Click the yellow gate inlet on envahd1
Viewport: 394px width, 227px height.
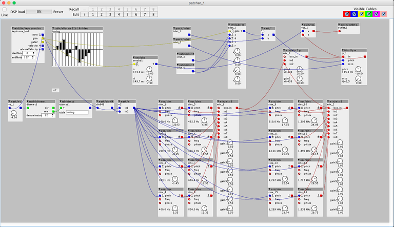pyautogui.click(x=134, y=64)
